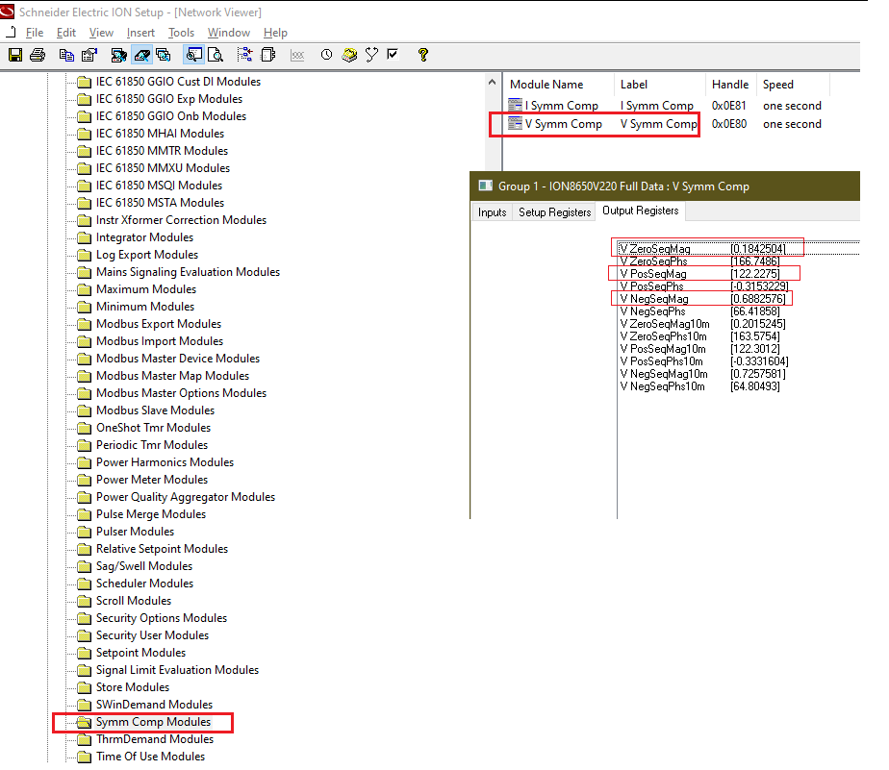Select the Integrator Modules folder
Screen dimensions: 889x770
click(x=144, y=237)
